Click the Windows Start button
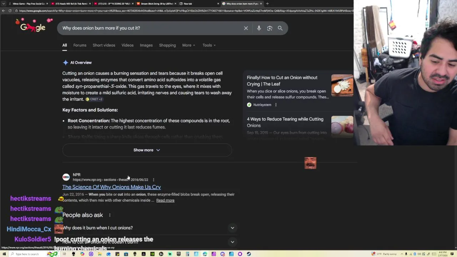457x257 pixels. (x=4, y=254)
